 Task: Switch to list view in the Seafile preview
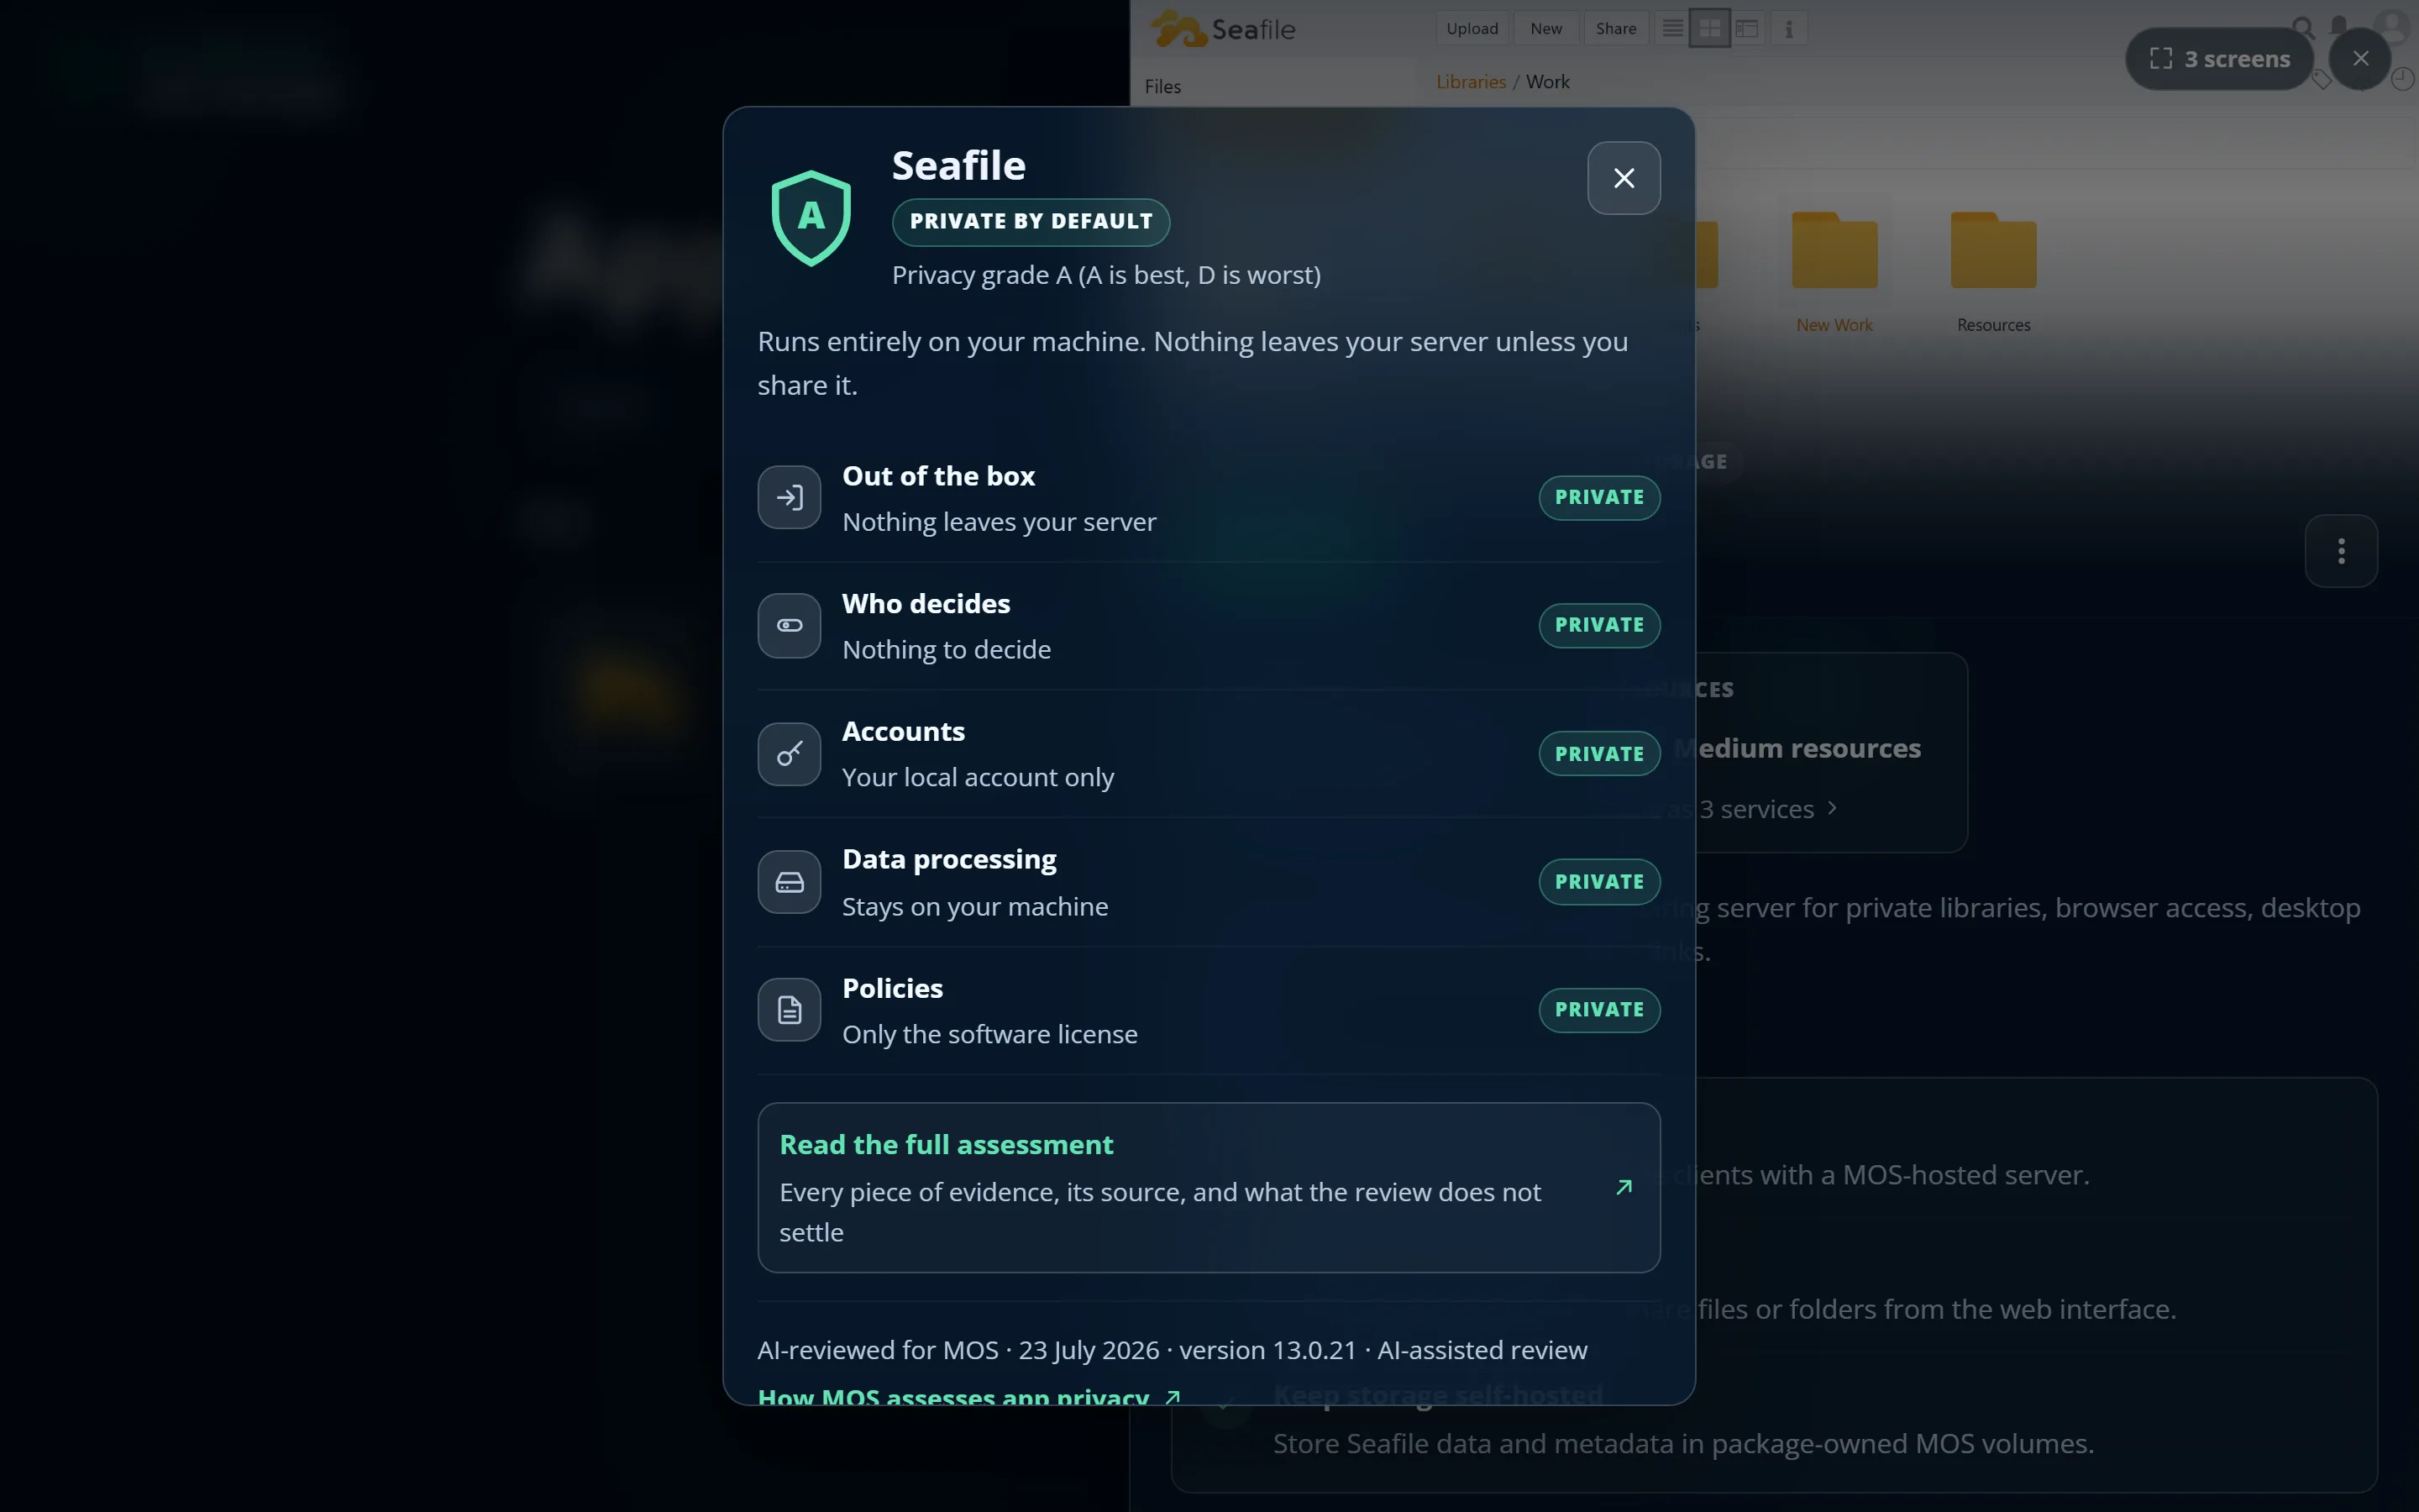pos(1671,28)
